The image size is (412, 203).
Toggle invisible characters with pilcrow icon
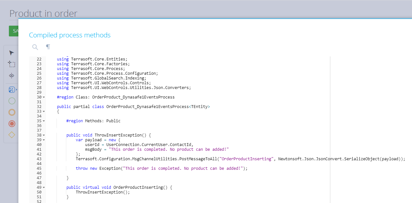(x=48, y=47)
